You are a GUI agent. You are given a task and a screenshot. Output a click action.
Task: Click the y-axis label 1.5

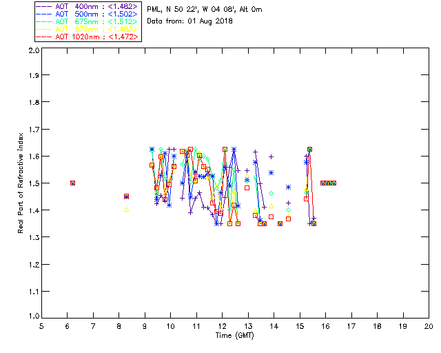34,183
